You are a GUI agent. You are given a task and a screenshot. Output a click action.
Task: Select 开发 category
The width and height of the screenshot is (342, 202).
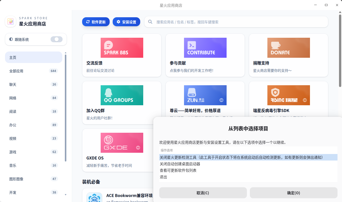(x=34, y=192)
